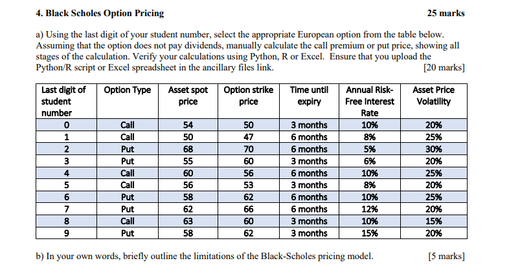The width and height of the screenshot is (520, 274).
Task: Select the 'Asset Price Volatility' header
Action: pyautogui.click(x=433, y=101)
